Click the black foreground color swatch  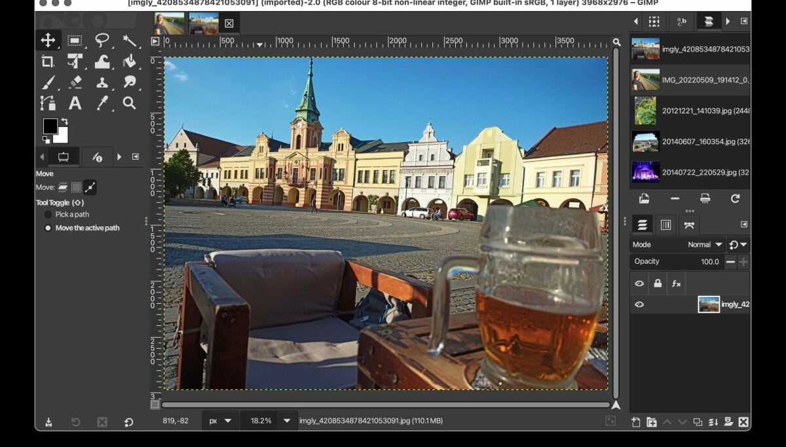(x=50, y=126)
